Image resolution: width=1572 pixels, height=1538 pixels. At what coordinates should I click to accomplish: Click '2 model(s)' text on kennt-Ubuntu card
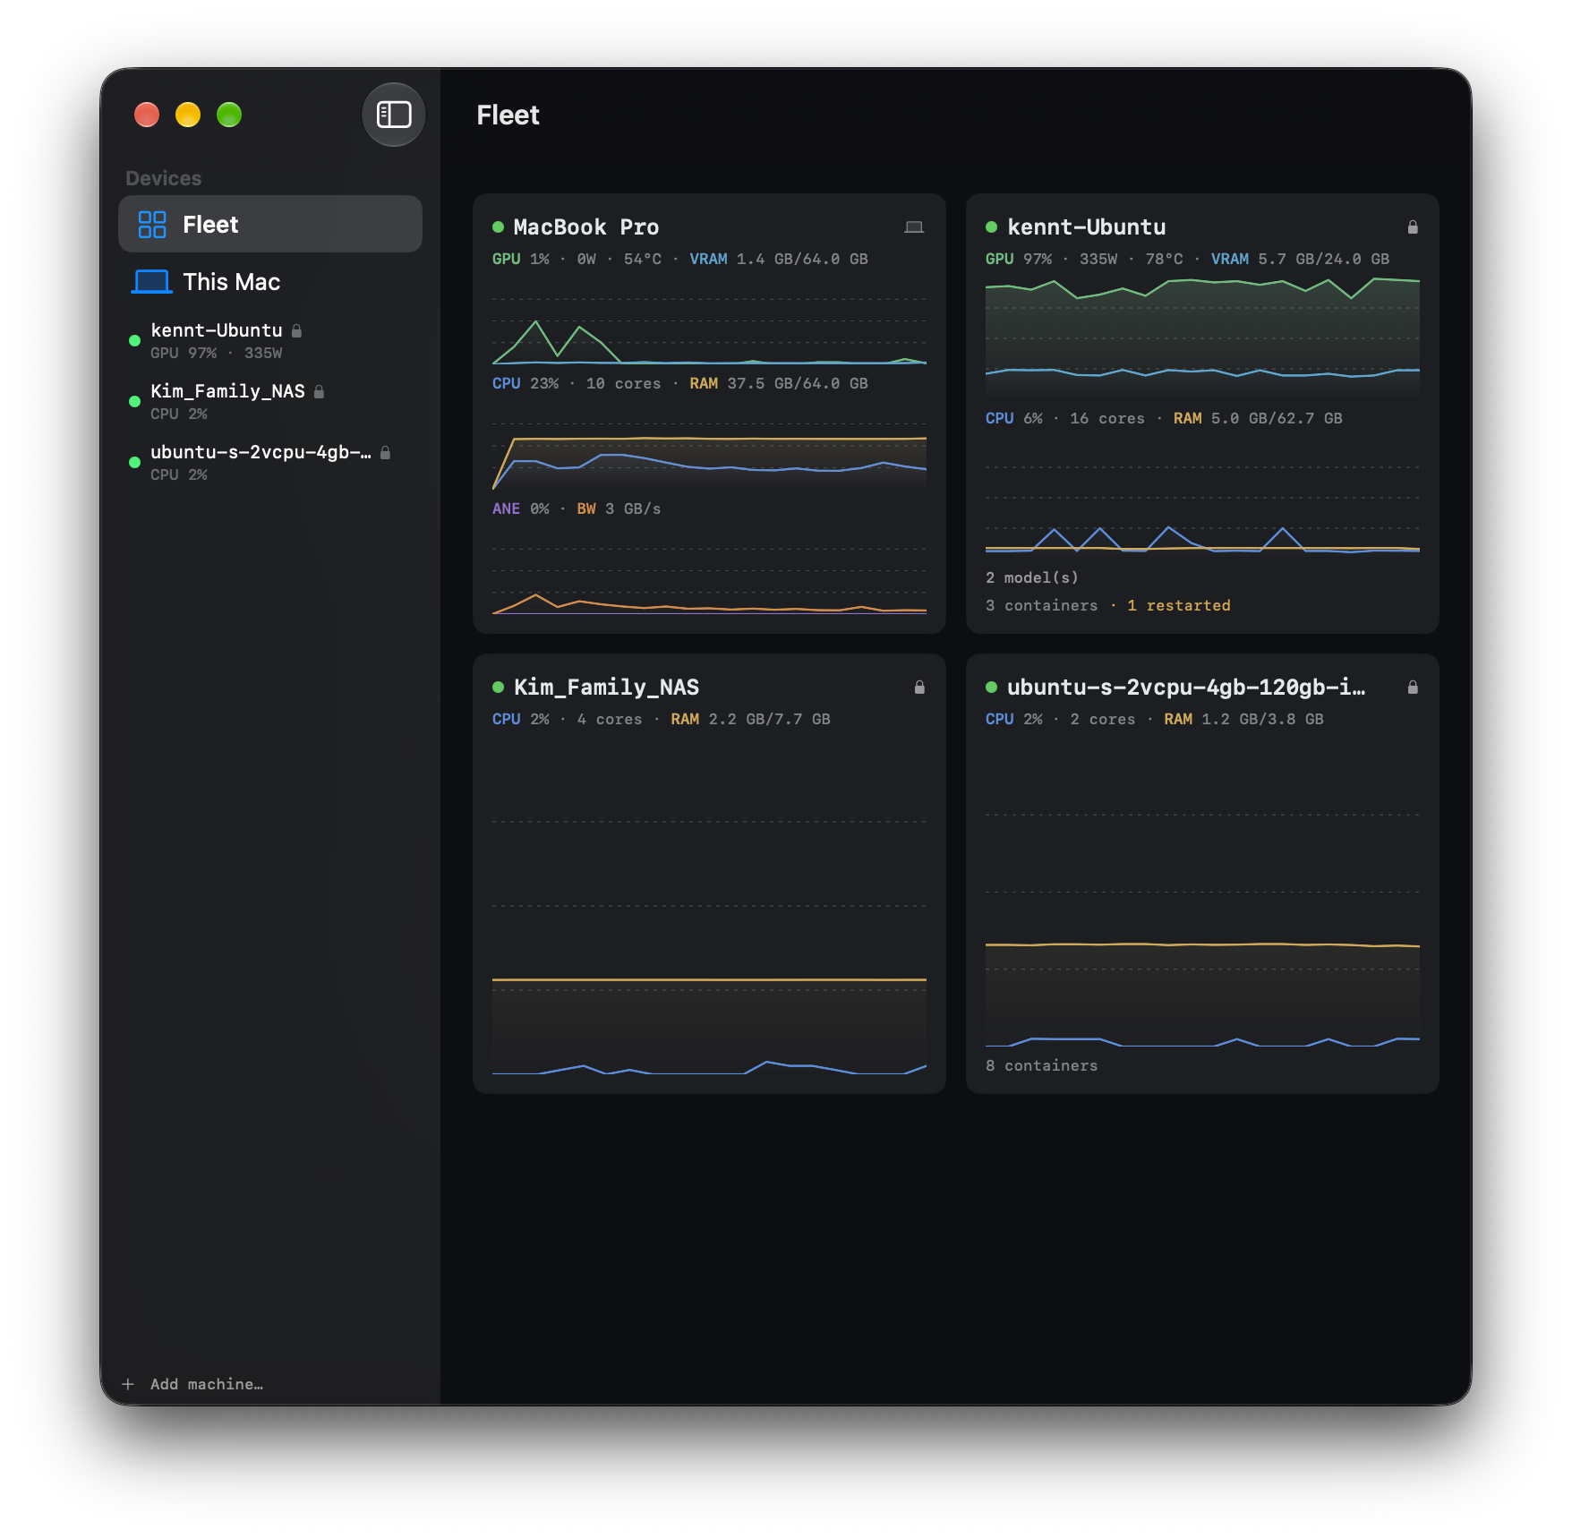pyautogui.click(x=1032, y=578)
